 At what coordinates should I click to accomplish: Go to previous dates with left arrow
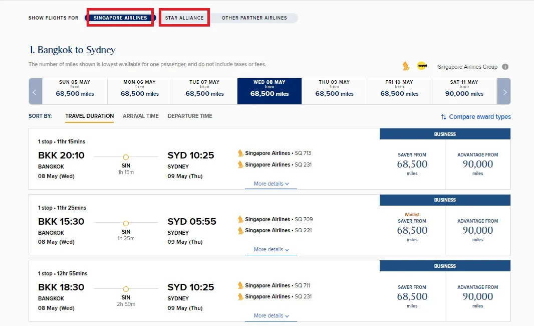click(x=35, y=91)
